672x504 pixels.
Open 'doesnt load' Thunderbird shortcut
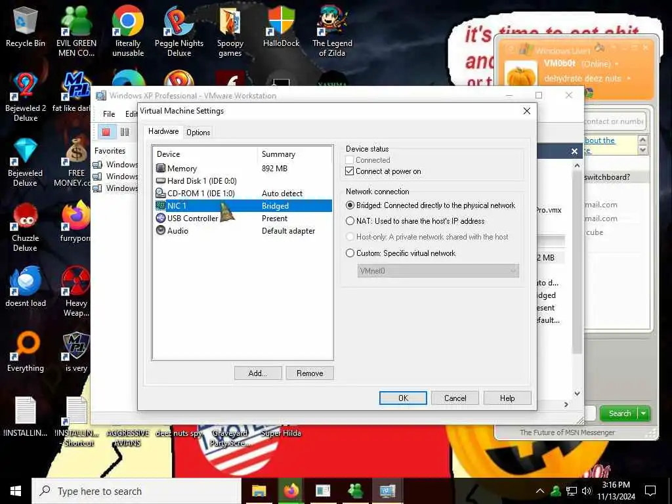[26, 286]
